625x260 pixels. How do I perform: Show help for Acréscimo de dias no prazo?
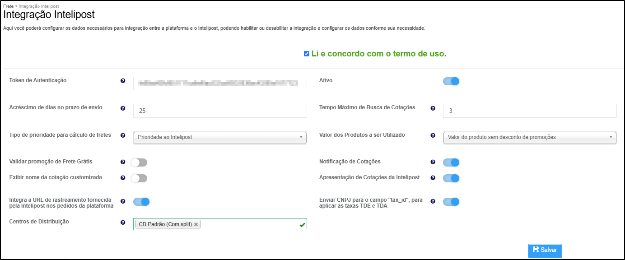(123, 108)
